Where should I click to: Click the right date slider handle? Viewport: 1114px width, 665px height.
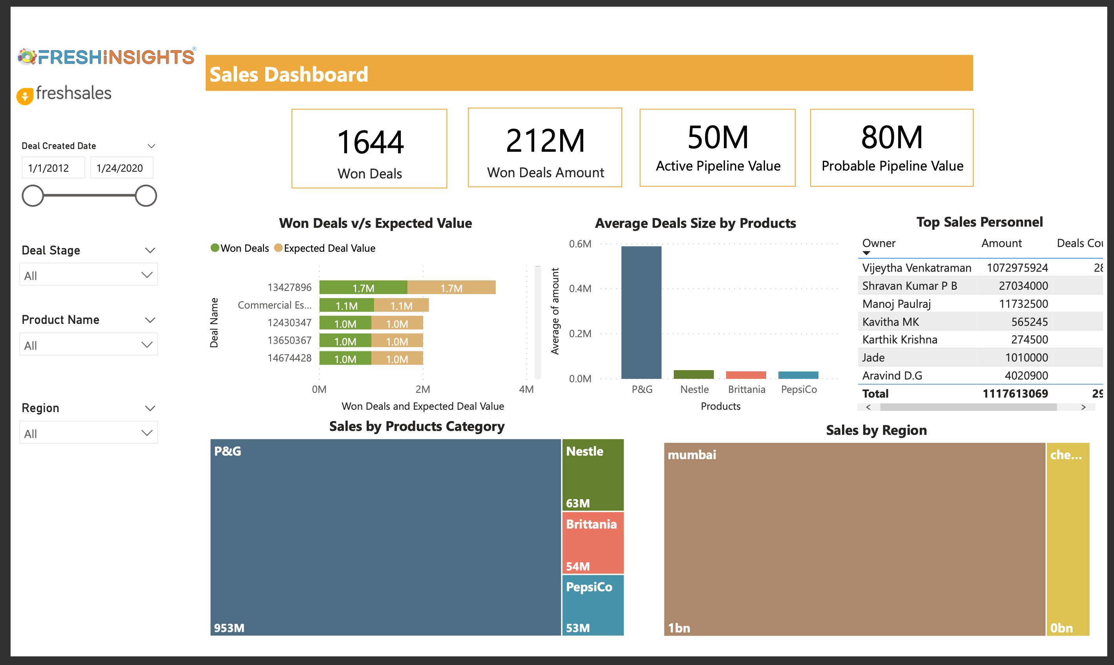[146, 196]
